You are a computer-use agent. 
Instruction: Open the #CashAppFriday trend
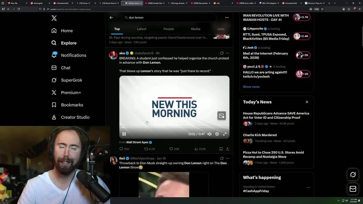pos(256,191)
